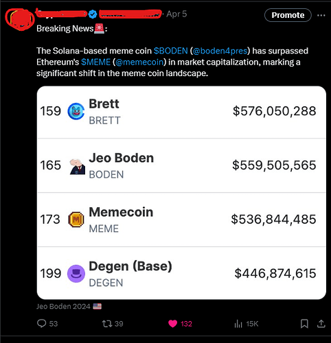Open the view analytics bar icon
This screenshot has height=343, width=331.
pyautogui.click(x=238, y=324)
